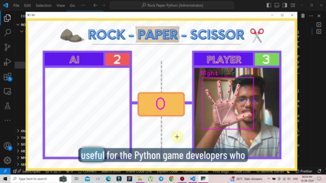
Task: Open the Extensions view
Action: [7, 77]
